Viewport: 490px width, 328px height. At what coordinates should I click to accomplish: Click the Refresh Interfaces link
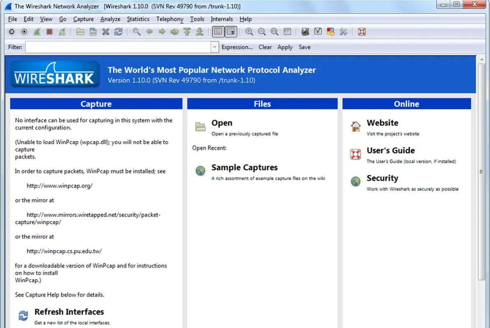(x=69, y=312)
